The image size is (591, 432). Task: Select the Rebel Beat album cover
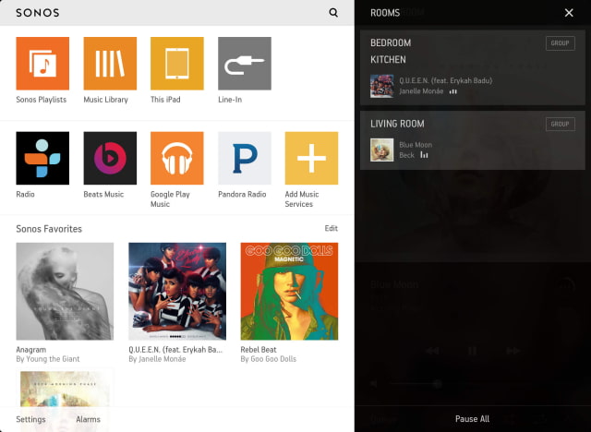pos(289,291)
